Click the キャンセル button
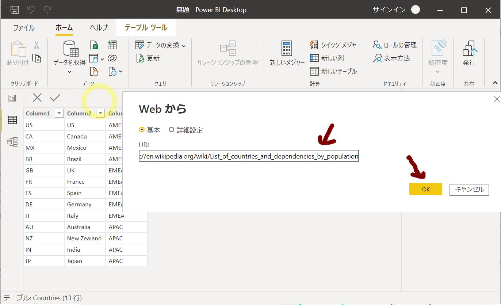This screenshot has width=501, height=305. coord(469,189)
